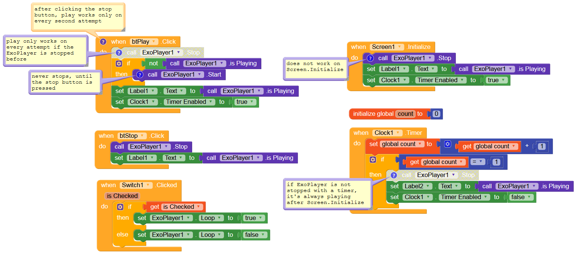575x254 pixels.
Task: Open gear mutator on btPlay.Click if block
Action: tap(119, 63)
